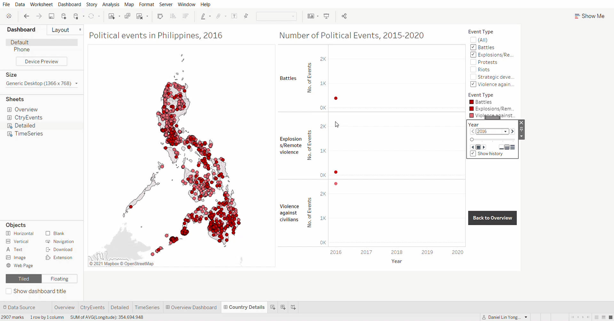The image size is (614, 321).
Task: Open the Show Me panel
Action: [x=590, y=16]
